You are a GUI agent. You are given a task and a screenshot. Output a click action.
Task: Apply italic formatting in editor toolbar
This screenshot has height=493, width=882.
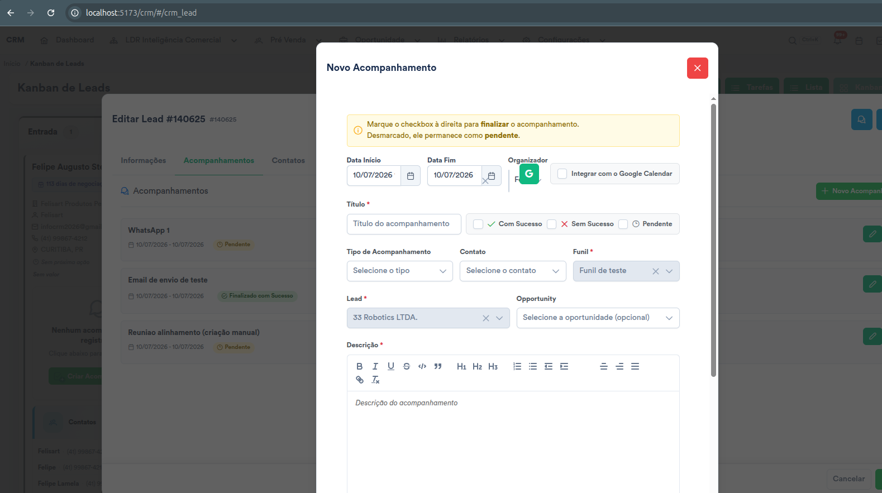[375, 366]
